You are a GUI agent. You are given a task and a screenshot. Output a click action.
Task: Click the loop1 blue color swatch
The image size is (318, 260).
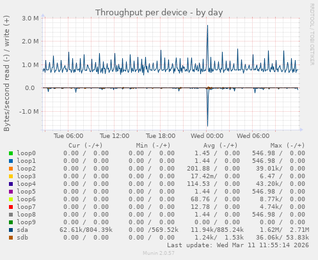point(11,161)
